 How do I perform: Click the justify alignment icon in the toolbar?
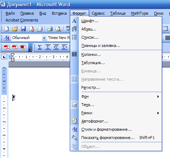tap(167, 38)
